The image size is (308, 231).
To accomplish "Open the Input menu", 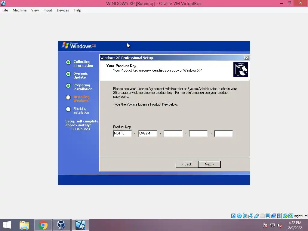I will pos(48,10).
